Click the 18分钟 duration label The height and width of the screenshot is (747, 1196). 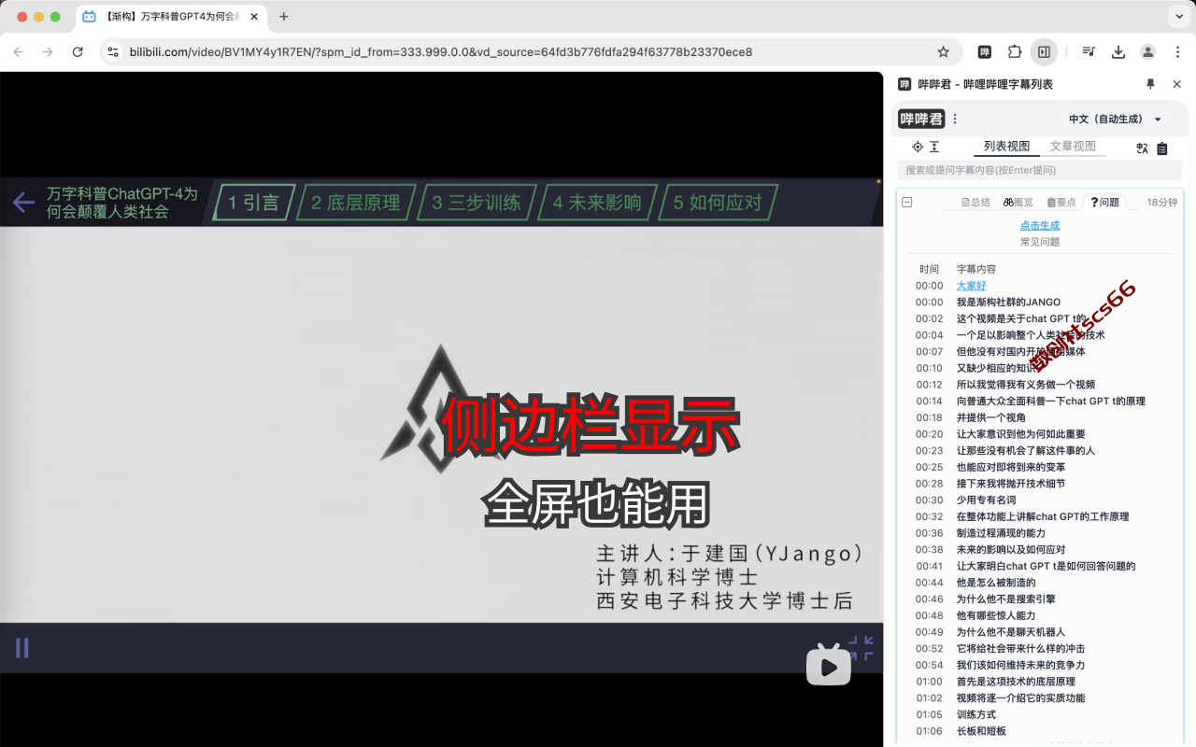point(1162,202)
